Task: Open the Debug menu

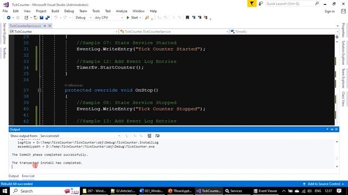Action: coord(69,11)
